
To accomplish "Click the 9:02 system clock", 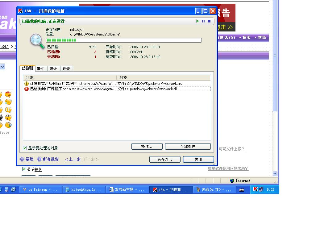I will [x=270, y=190].
